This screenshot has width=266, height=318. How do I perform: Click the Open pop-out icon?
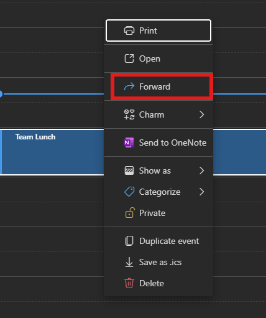(129, 58)
